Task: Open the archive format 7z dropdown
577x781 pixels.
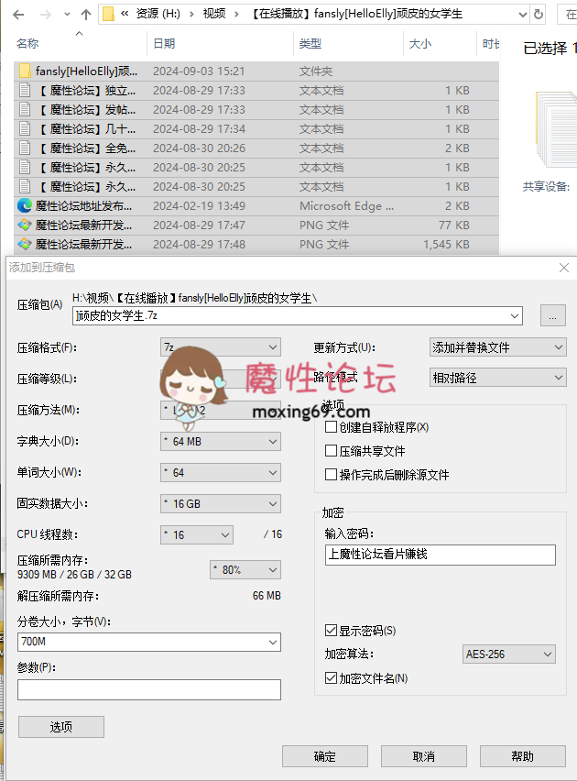Action: point(220,346)
